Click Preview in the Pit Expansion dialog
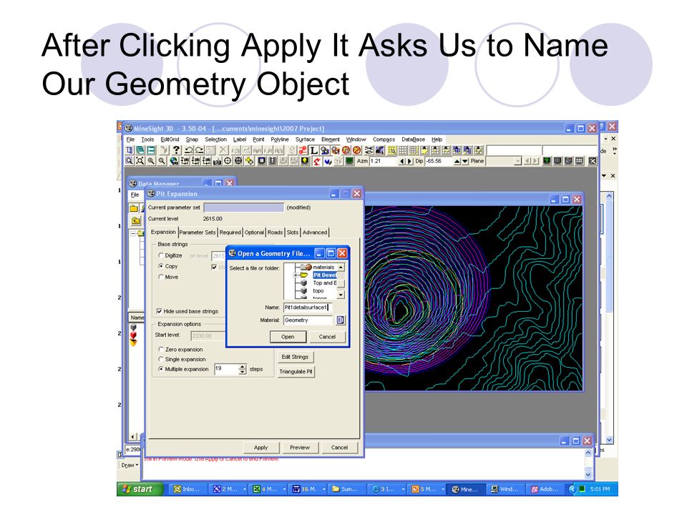This screenshot has width=687, height=515. pos(300,448)
